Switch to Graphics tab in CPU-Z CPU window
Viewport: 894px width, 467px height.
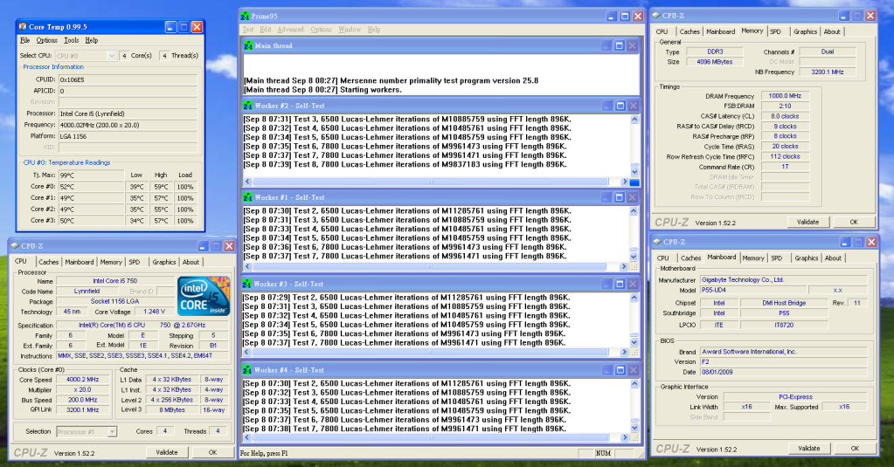(x=164, y=262)
